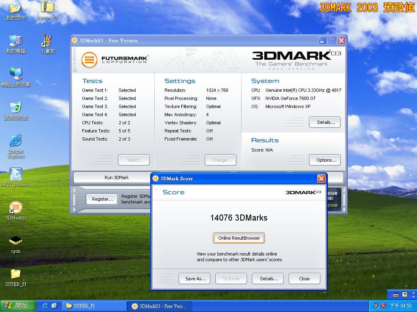Screen dimensions: 417x312
Task: Click the Online ResultBrowser button
Action: [x=239, y=238]
